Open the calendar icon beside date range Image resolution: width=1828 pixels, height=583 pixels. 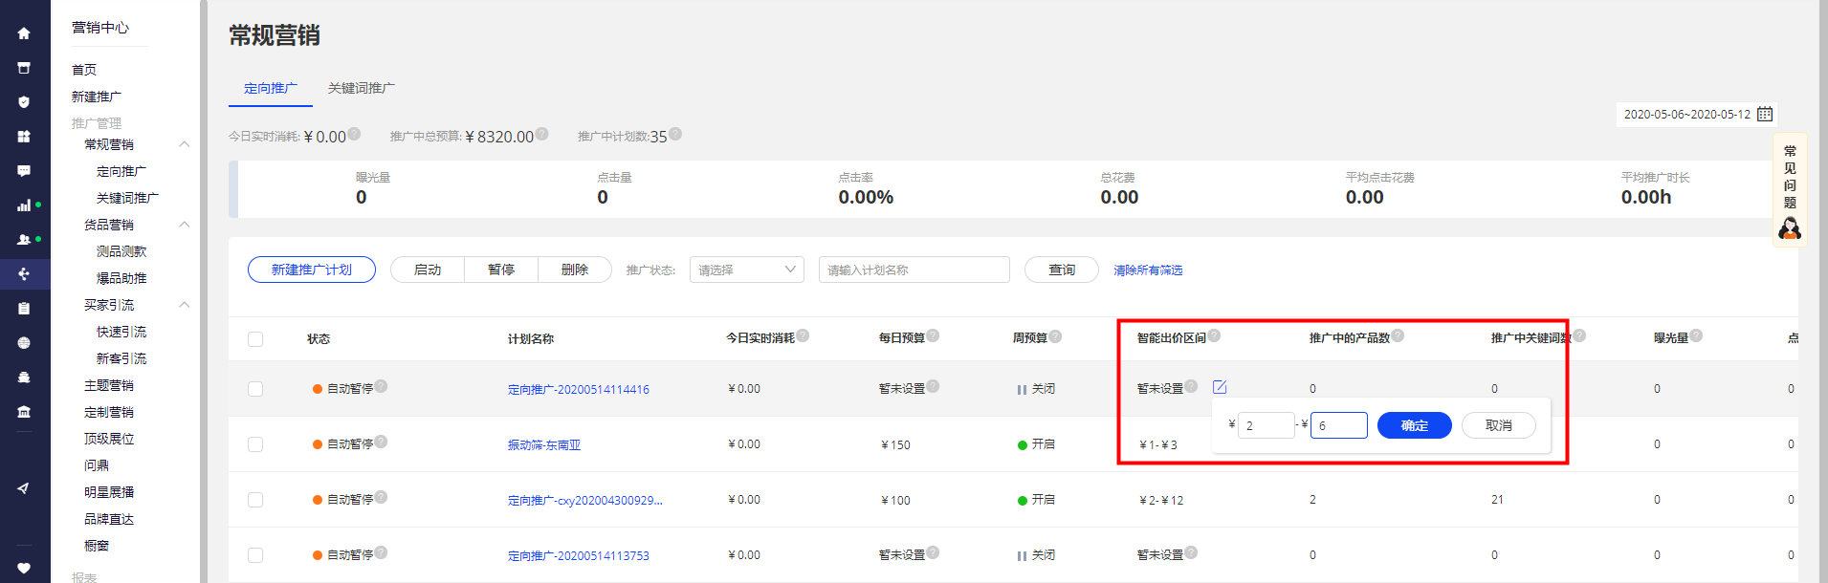1765,114
